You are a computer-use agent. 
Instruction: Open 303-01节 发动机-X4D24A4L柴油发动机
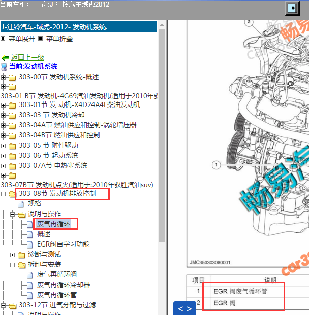[x=80, y=104]
